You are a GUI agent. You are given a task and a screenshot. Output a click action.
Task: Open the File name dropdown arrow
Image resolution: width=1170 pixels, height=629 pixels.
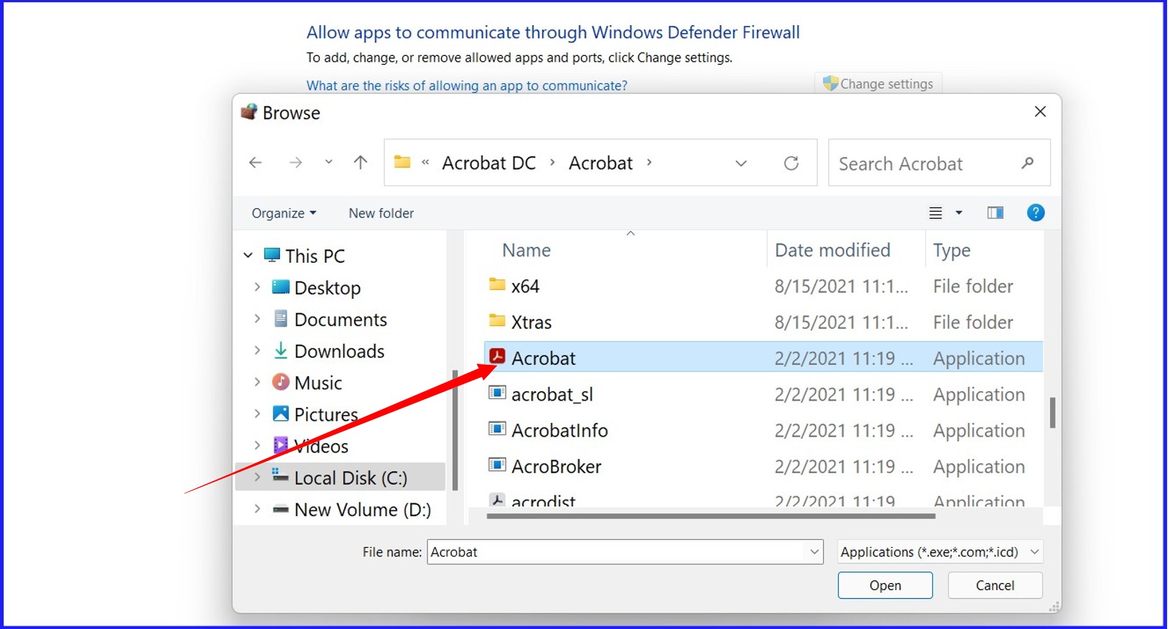[814, 551]
